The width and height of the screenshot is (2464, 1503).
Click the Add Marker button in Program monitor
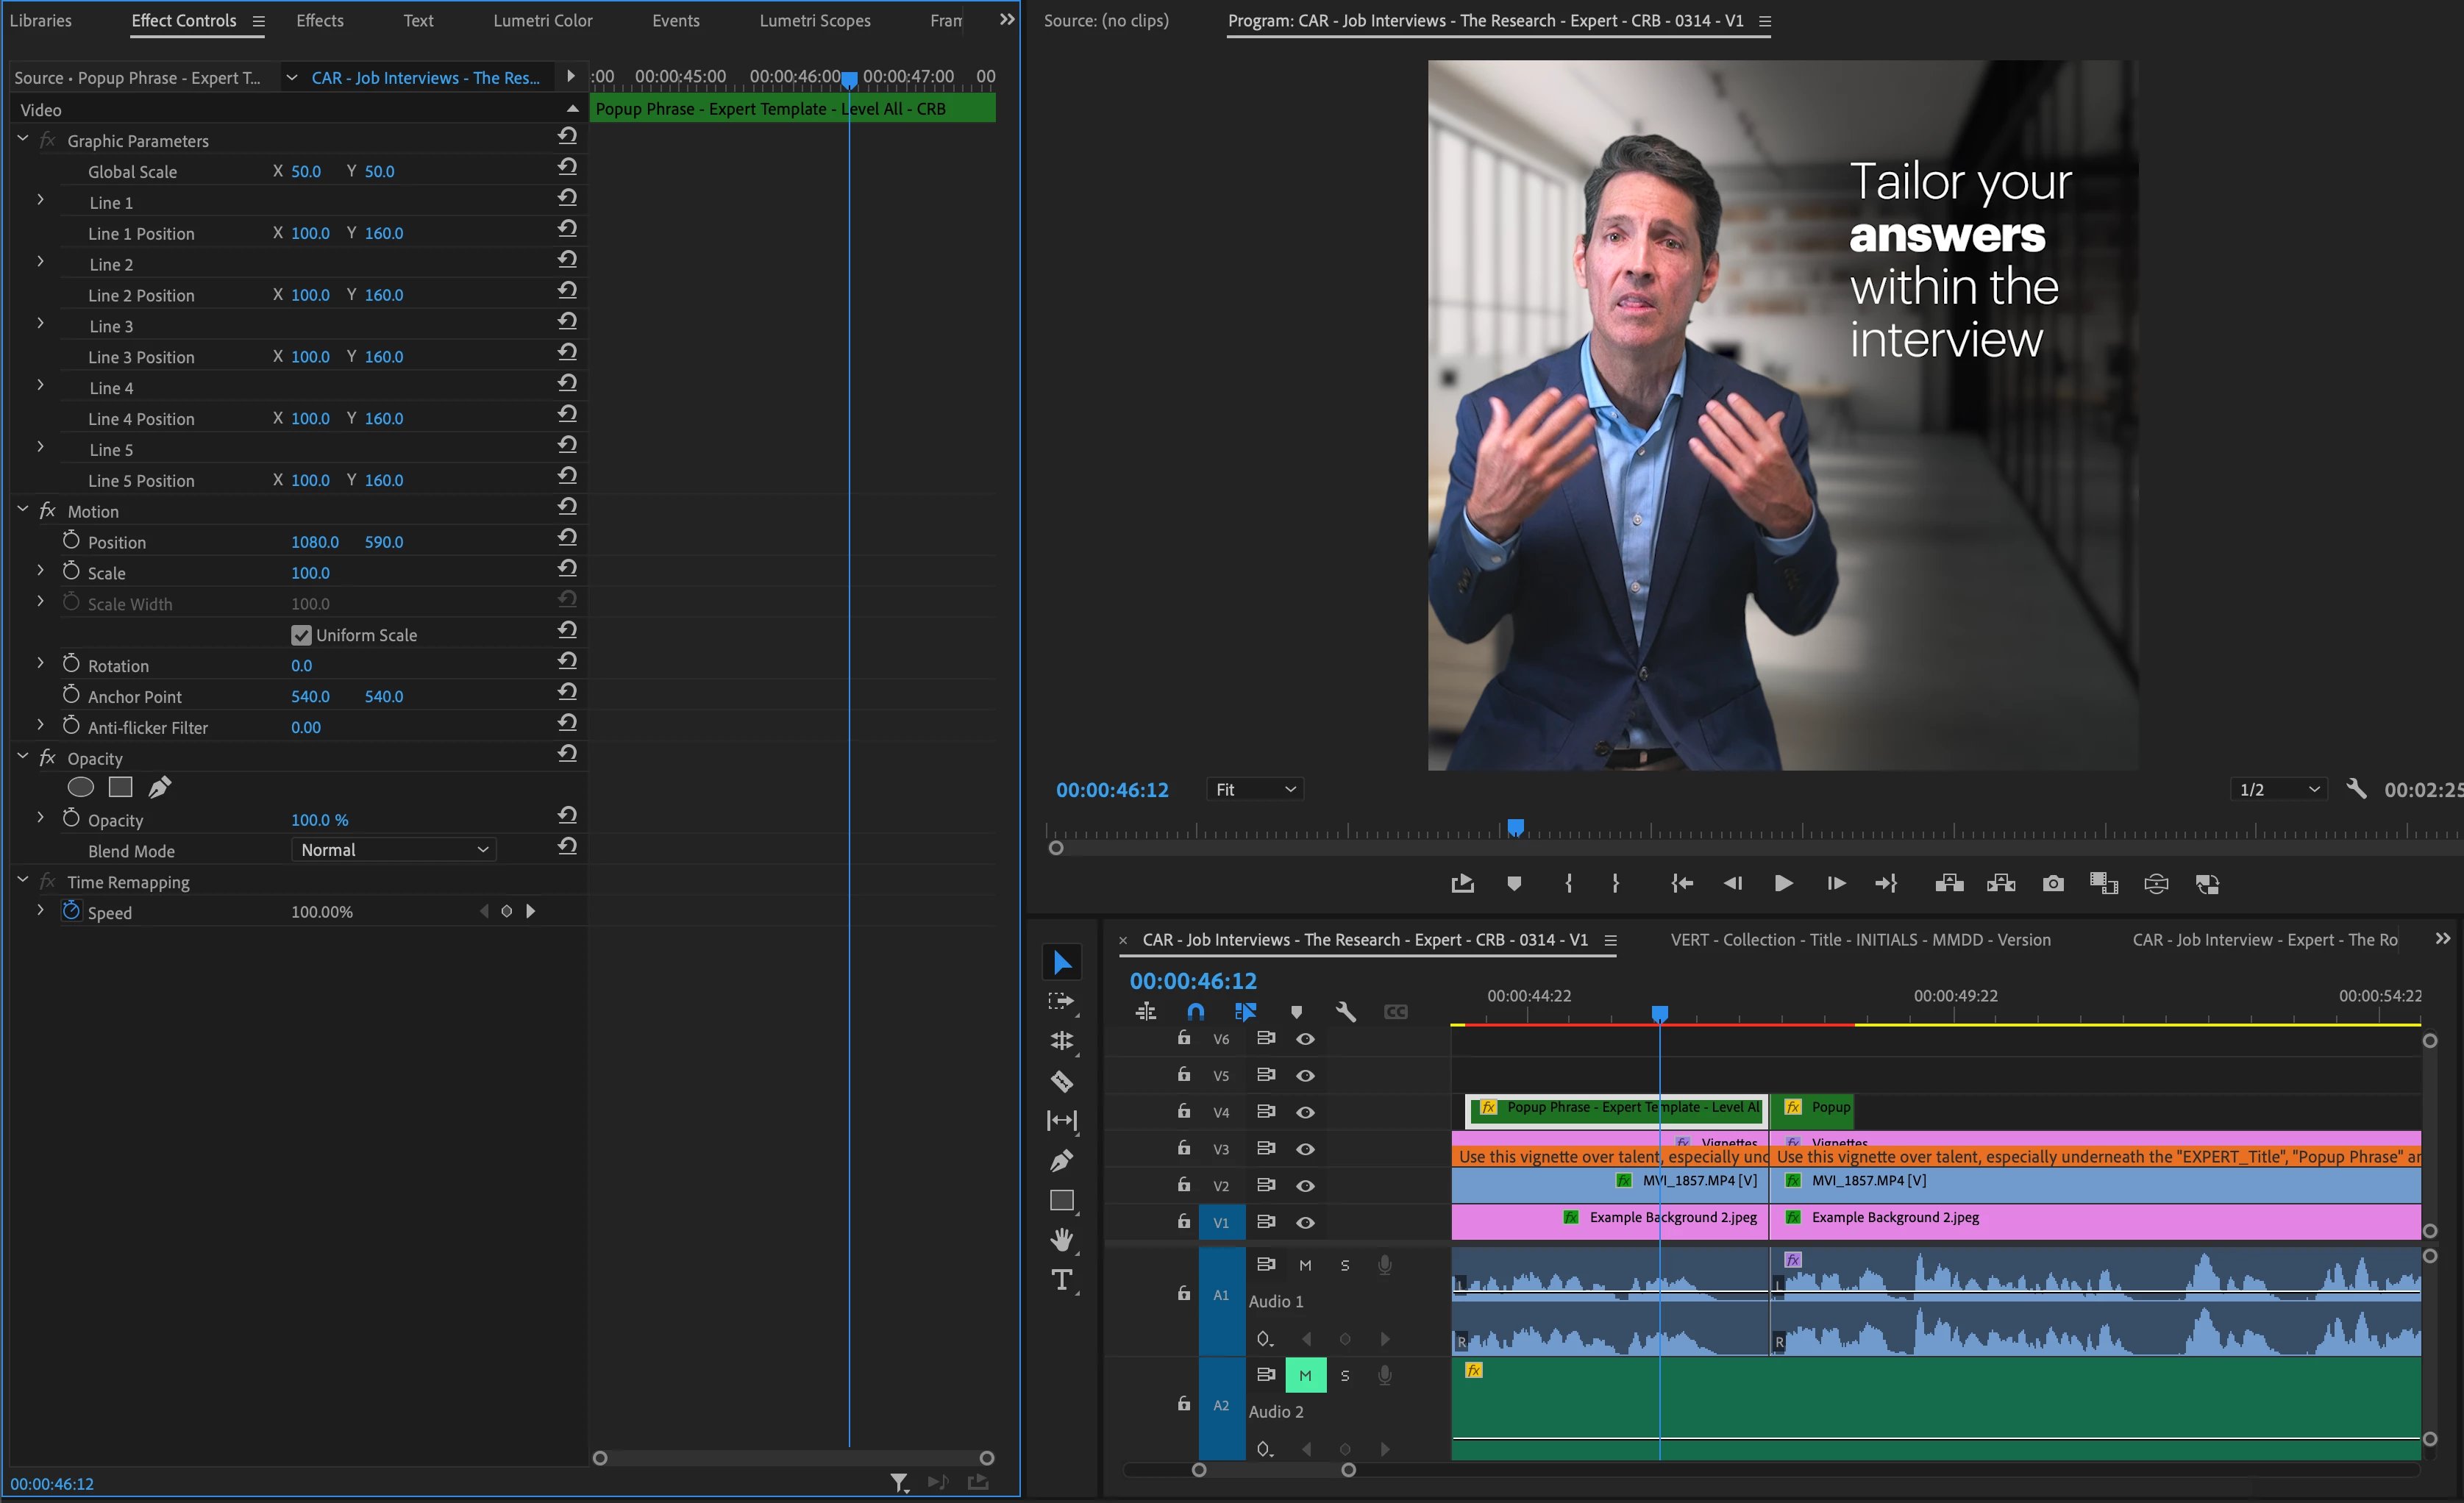[1514, 883]
